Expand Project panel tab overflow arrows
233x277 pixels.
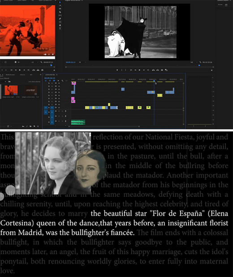40,75
